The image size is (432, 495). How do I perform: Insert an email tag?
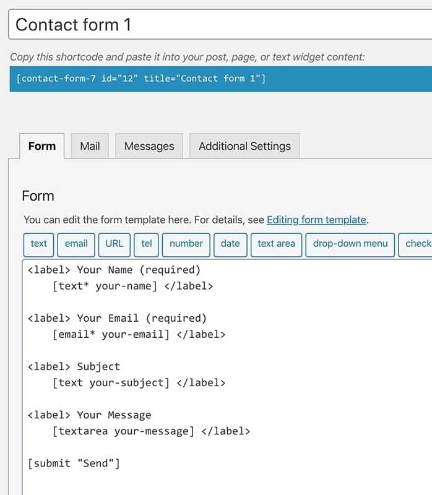coord(76,245)
